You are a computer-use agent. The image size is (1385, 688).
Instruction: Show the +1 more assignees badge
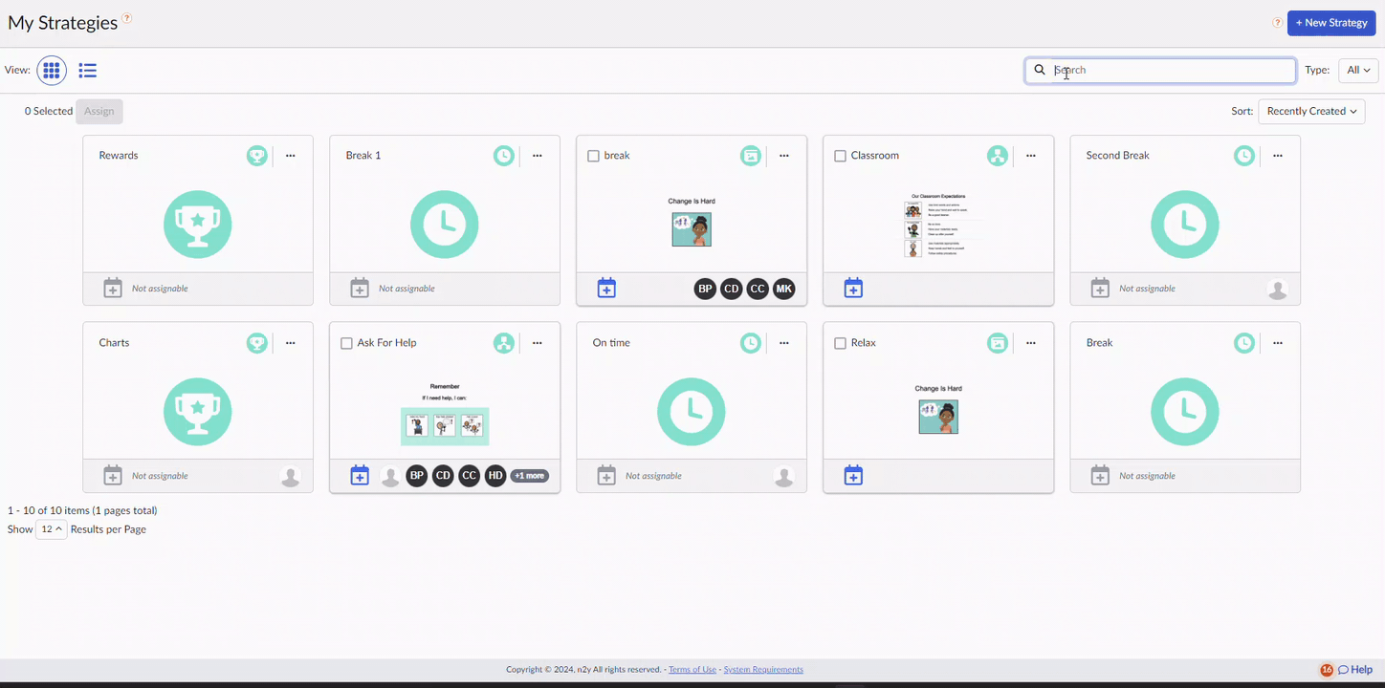coord(529,476)
